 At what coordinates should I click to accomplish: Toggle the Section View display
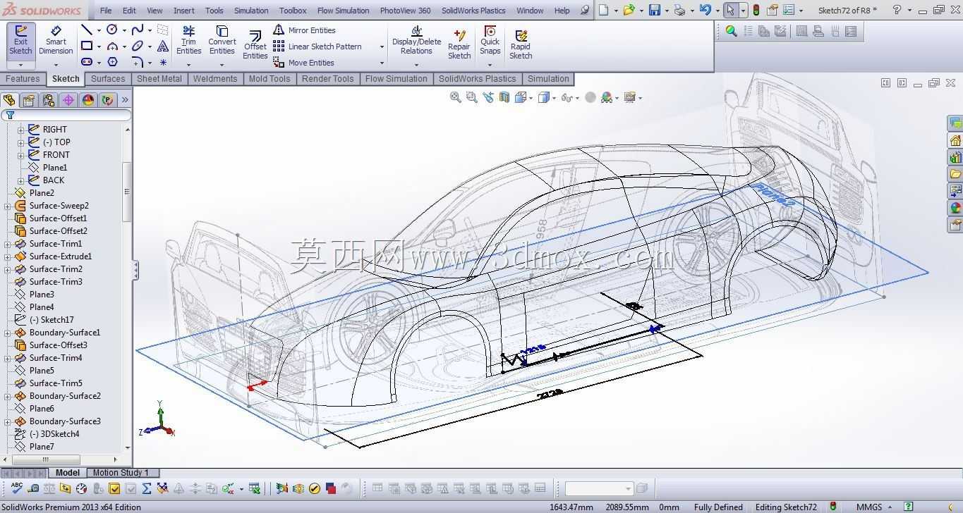pos(504,98)
